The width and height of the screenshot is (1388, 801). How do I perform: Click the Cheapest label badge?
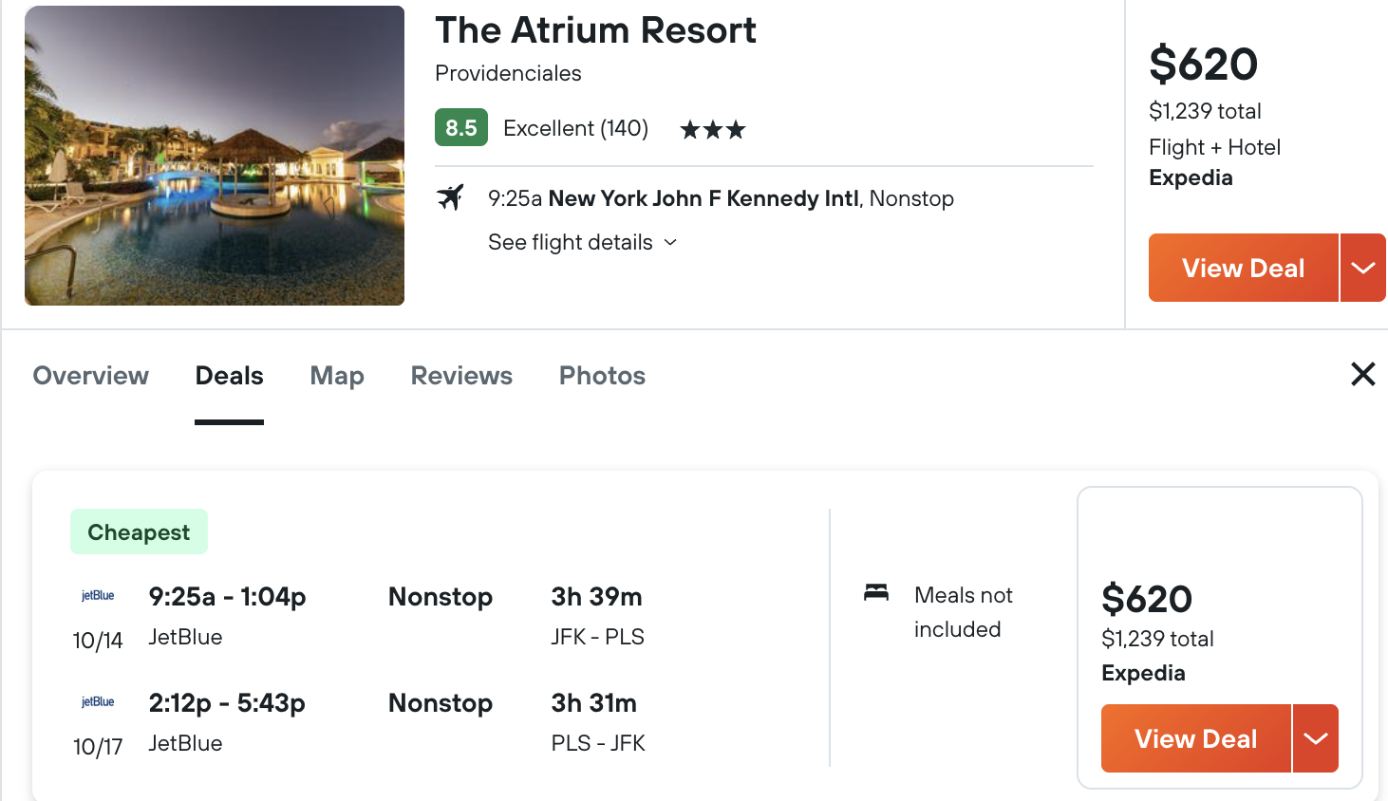click(x=139, y=531)
